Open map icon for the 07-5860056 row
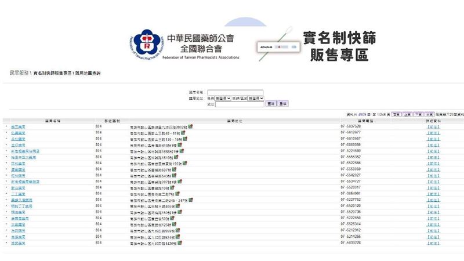Viewport: 464px width, 261px height. click(x=179, y=145)
